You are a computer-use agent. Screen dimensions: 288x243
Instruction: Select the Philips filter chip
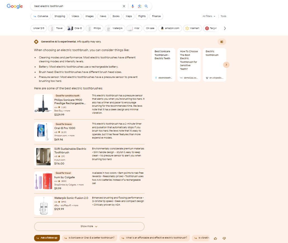point(95,28)
